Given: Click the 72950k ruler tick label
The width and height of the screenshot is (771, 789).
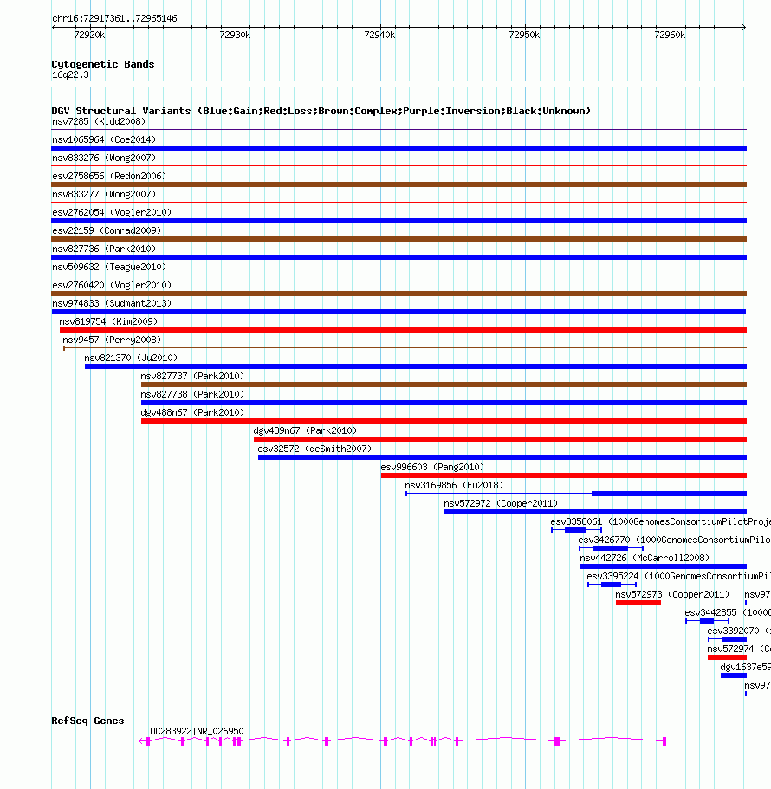Looking at the screenshot, I should (x=524, y=35).
